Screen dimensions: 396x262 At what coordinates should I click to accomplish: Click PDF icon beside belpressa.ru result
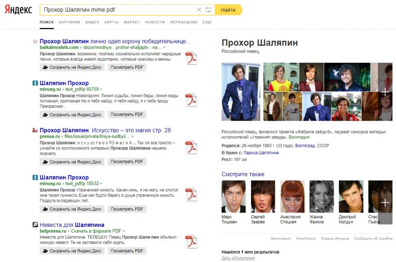[191, 241]
